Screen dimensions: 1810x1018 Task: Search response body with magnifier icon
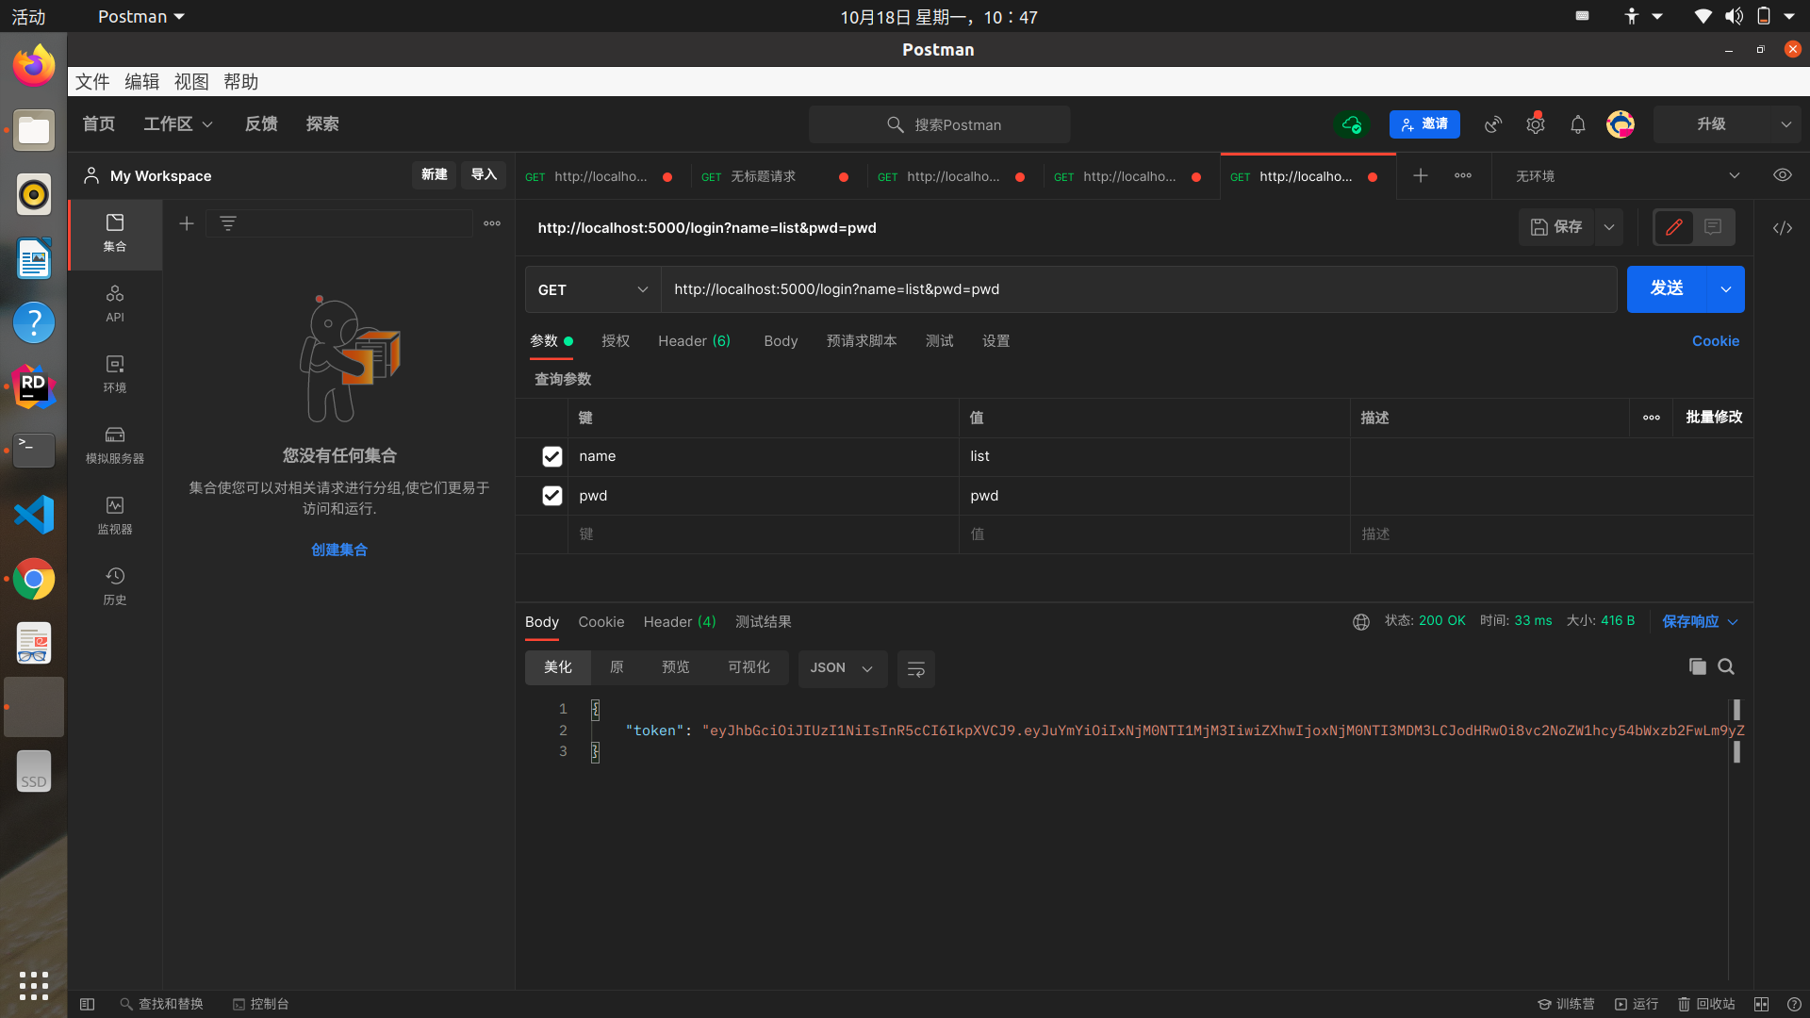[1726, 666]
